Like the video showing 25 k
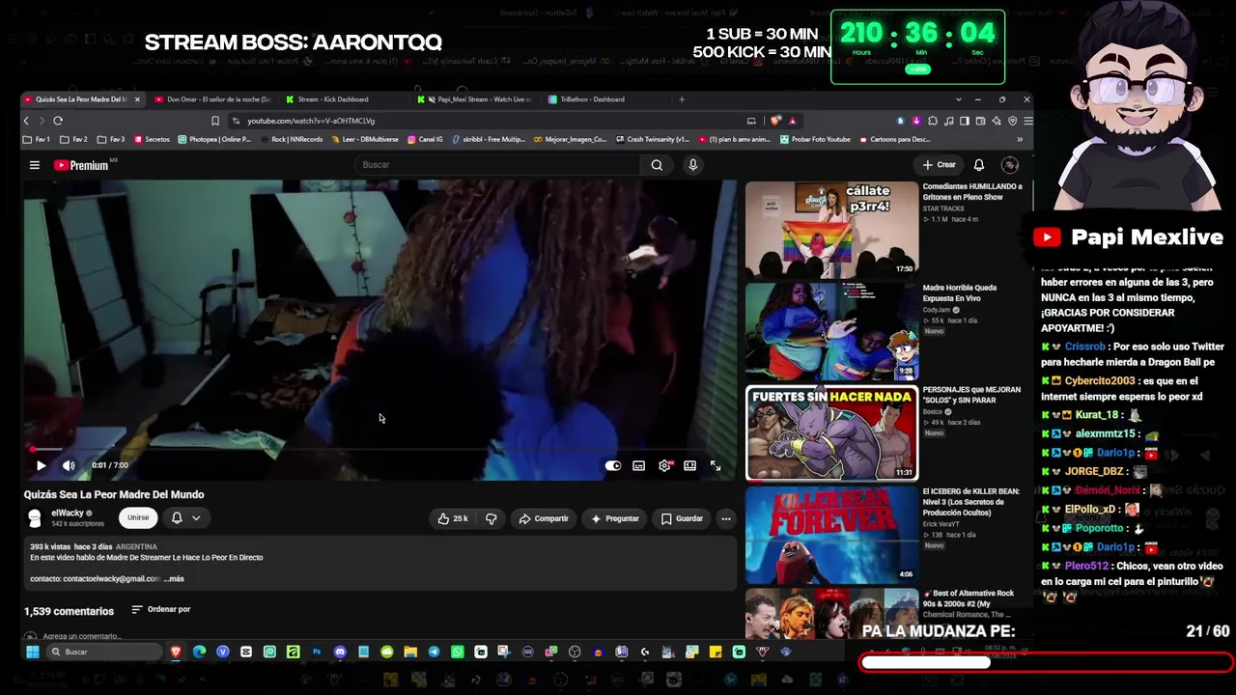The height and width of the screenshot is (695, 1236). (452, 518)
